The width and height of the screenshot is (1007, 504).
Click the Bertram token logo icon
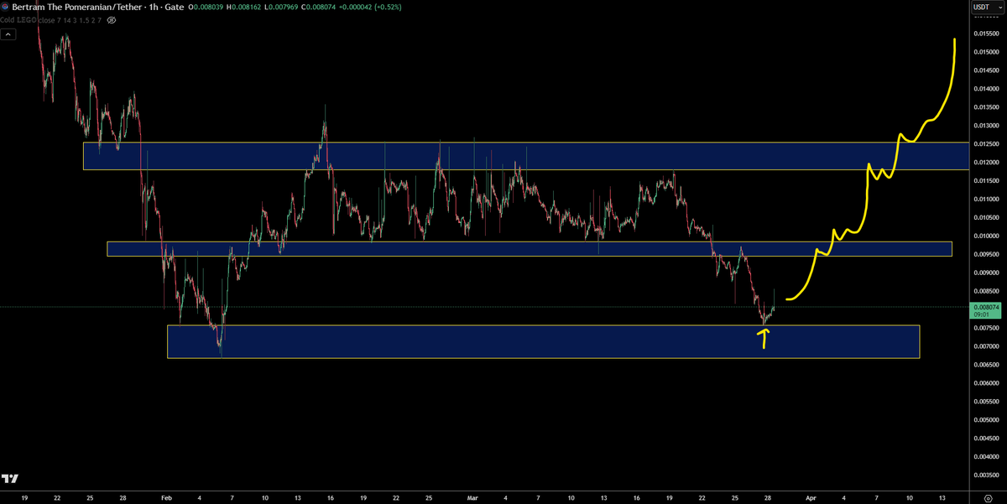pos(7,8)
